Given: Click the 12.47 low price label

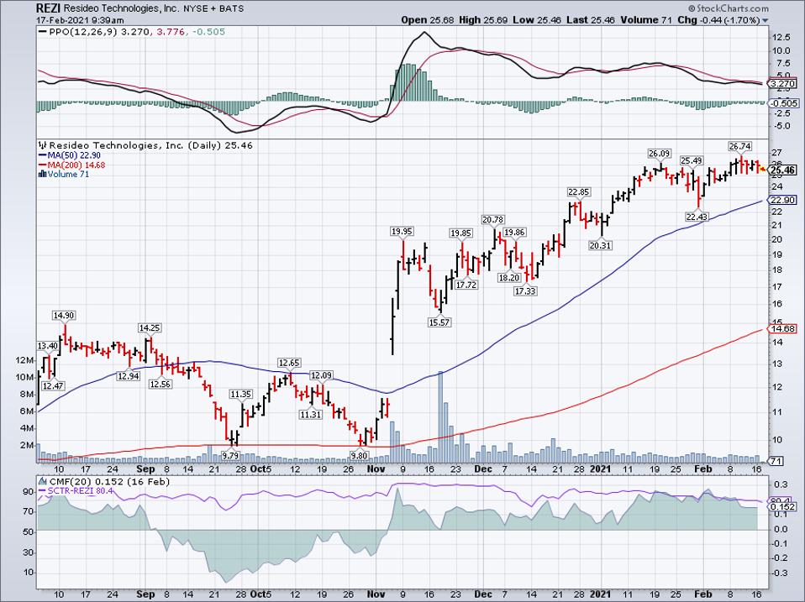Looking at the screenshot, I should (x=54, y=385).
